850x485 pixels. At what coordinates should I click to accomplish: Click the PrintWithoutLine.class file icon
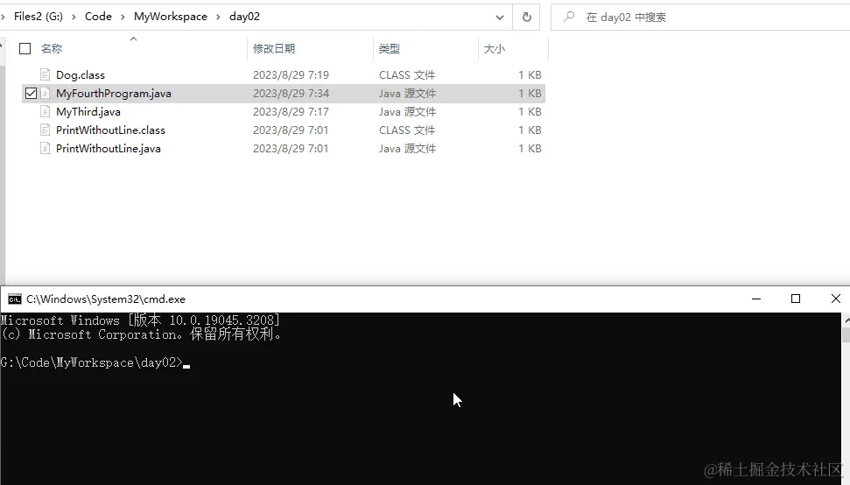click(46, 130)
